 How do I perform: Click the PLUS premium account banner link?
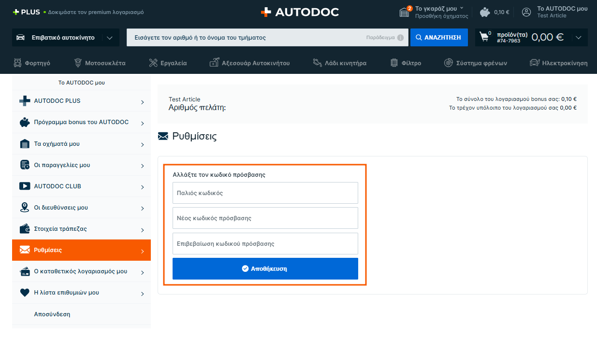pos(78,12)
